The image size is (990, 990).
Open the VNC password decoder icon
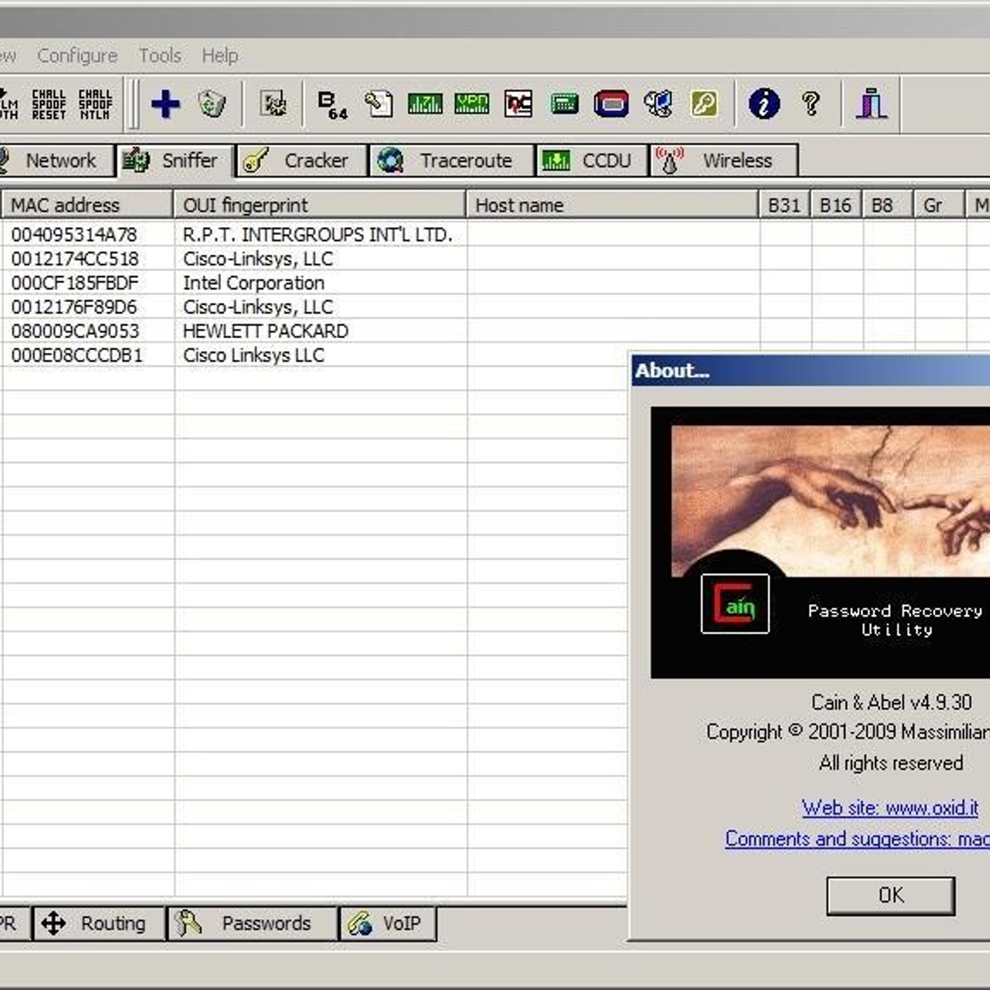(x=519, y=103)
